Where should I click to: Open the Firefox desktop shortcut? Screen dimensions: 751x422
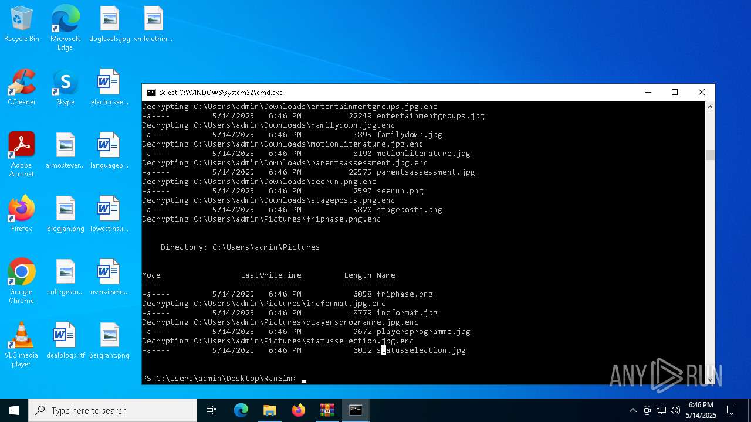22,215
